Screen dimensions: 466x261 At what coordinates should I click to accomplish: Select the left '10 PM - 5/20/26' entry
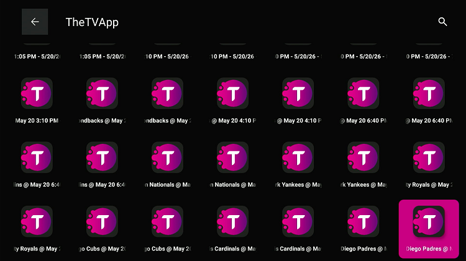(168, 55)
